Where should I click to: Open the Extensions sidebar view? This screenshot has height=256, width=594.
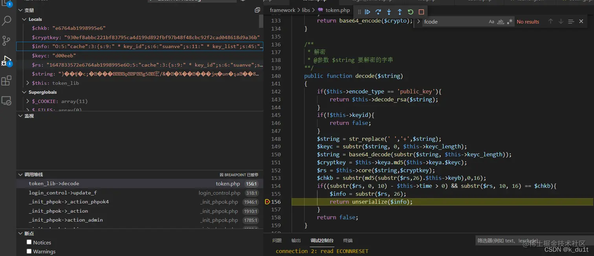[7, 81]
